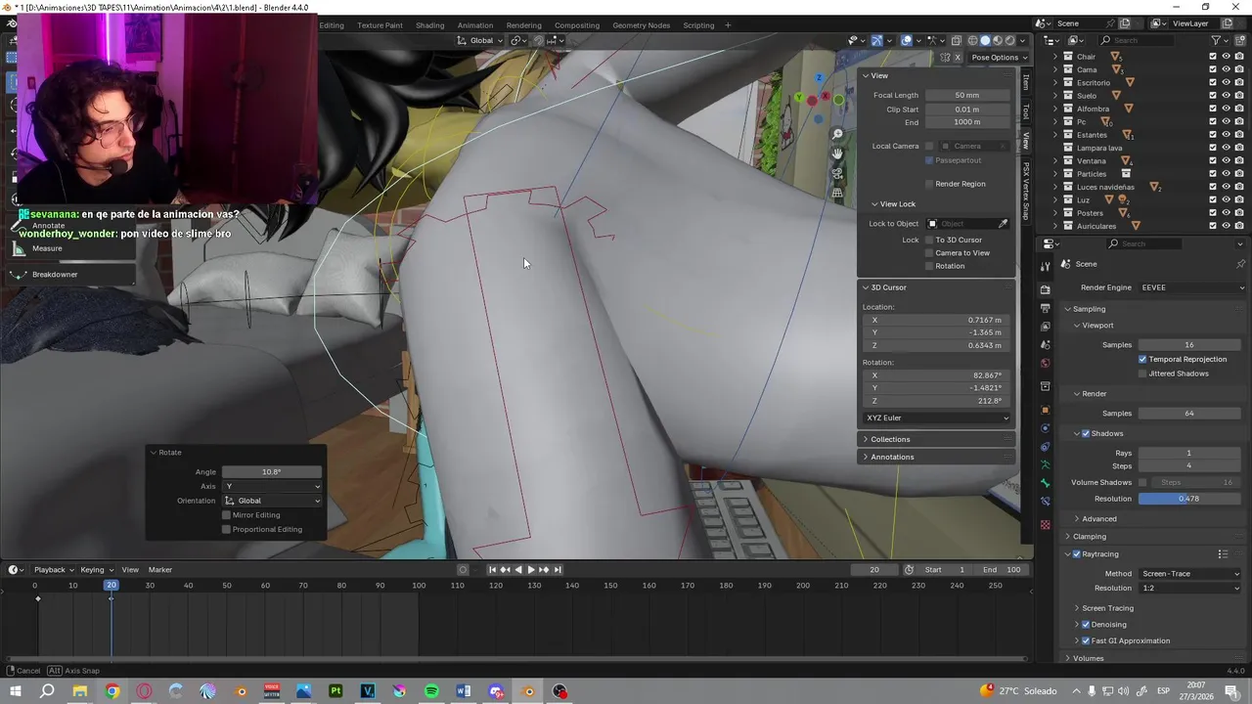Enable Mirror Editing in Rotate panel
Viewport: 1252px width, 704px height.
(226, 515)
